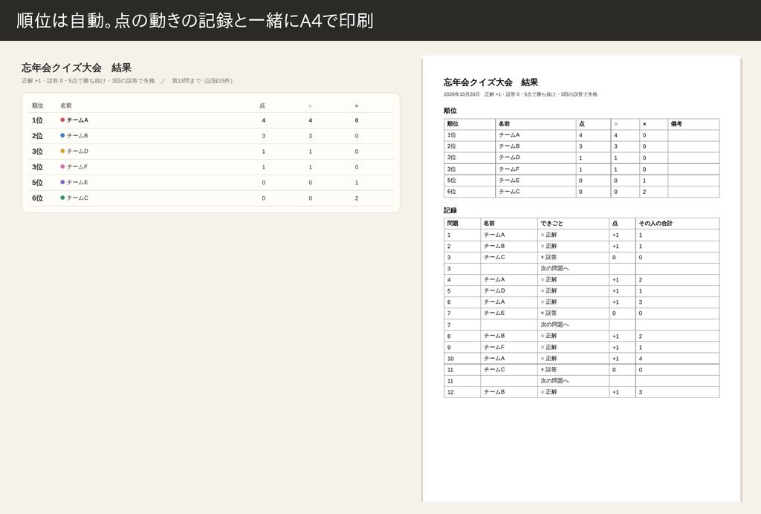Click the pink dot beside チームF in results card
Screen dimensions: 761x514
tap(62, 166)
